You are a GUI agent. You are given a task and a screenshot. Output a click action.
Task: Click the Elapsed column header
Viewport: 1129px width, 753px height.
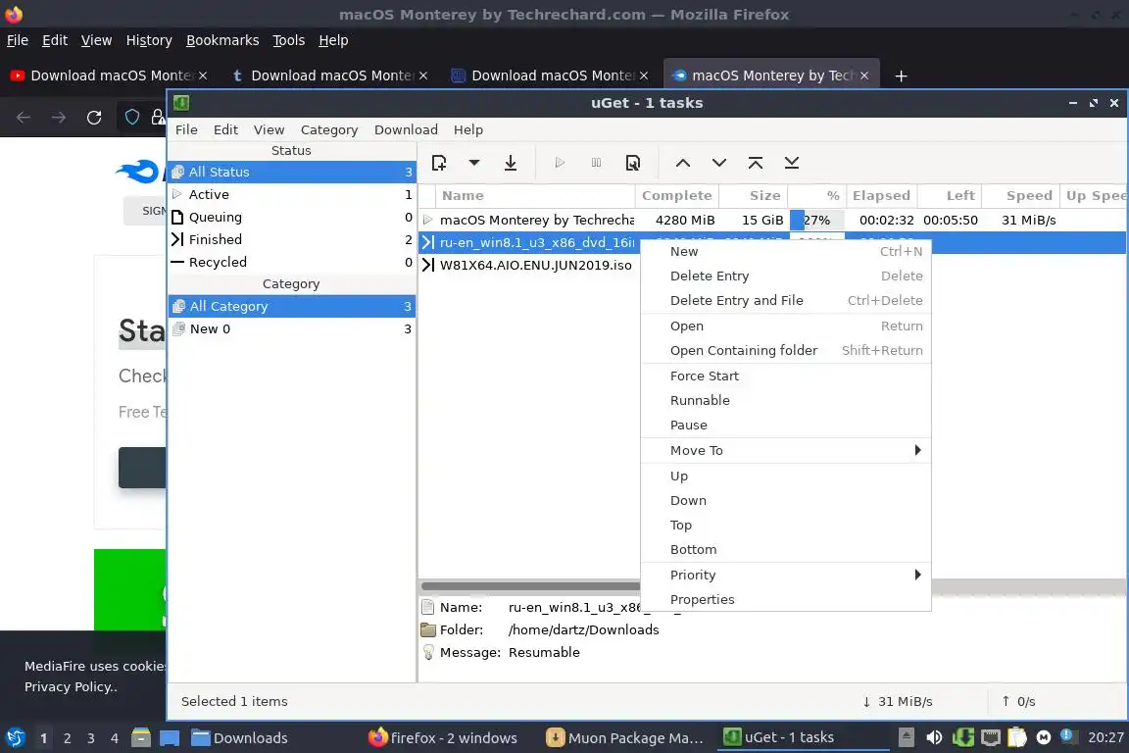click(x=881, y=195)
